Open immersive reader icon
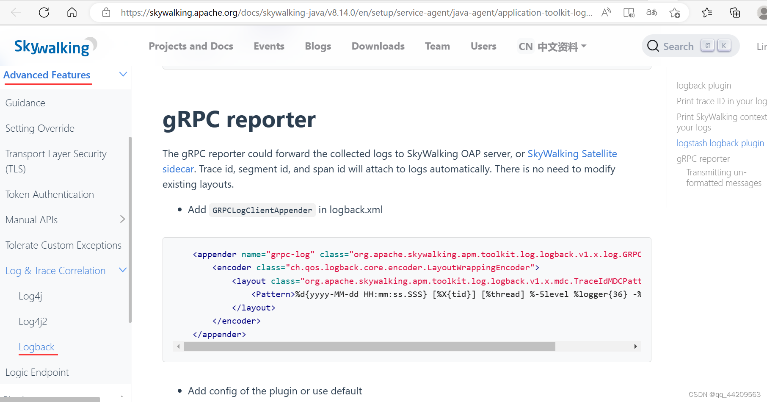The image size is (767, 402). [629, 13]
